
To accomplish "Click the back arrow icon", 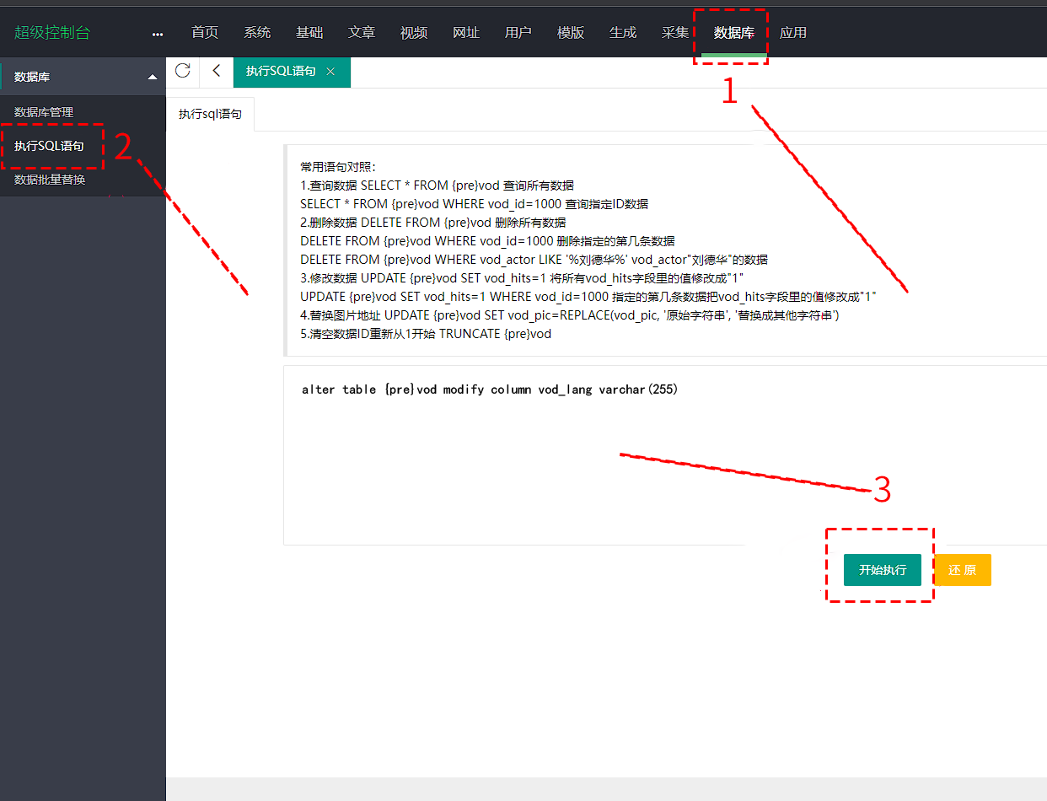I will coord(217,71).
